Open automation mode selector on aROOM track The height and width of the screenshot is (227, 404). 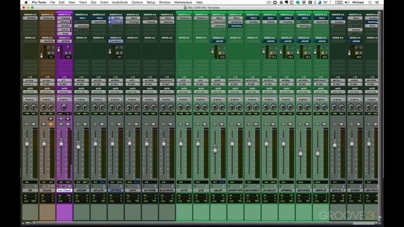(81, 92)
